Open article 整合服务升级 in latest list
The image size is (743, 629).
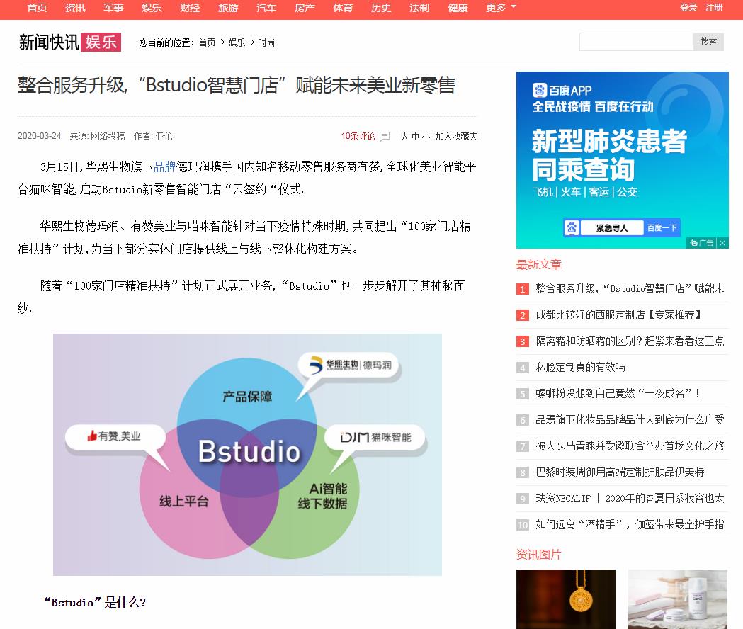630,288
